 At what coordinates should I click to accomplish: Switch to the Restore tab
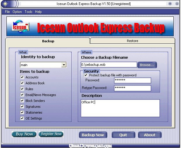tap(132, 41)
